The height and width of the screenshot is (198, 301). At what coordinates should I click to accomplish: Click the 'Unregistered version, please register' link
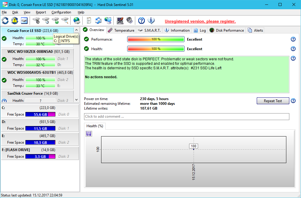pyautogui.click(x=200, y=22)
